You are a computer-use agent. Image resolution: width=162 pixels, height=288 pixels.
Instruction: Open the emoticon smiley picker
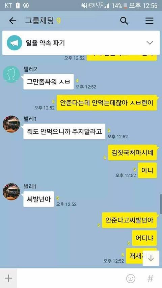click(x=131, y=279)
